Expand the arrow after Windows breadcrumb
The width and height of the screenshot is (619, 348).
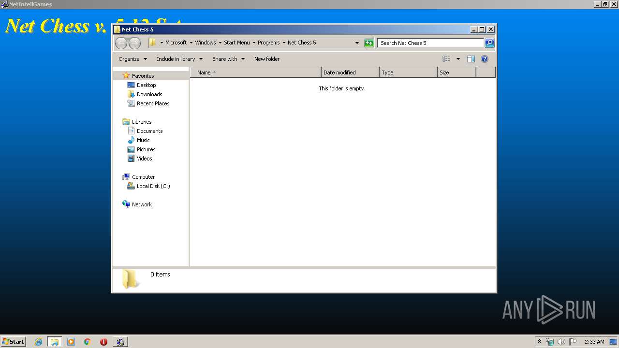coord(220,43)
